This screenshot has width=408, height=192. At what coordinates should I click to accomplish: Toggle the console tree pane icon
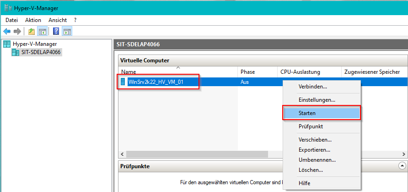(x=42, y=32)
